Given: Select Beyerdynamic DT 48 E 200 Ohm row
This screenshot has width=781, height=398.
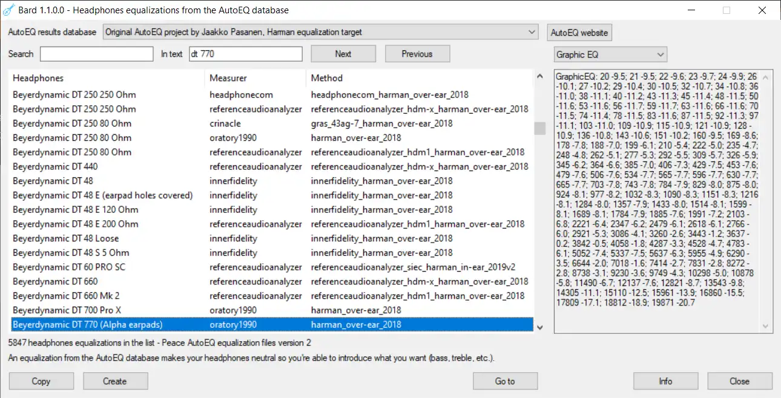Looking at the screenshot, I should (x=271, y=224).
